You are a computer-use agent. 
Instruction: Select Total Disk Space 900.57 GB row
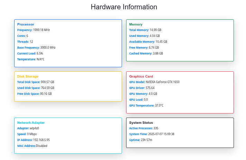(x=36, y=82)
